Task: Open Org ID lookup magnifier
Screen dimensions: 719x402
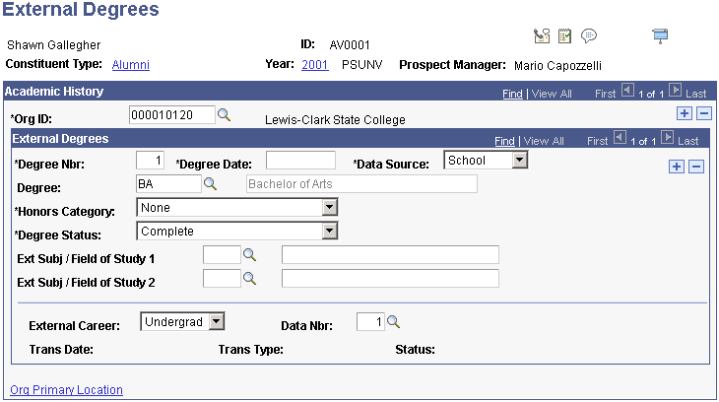Action: click(224, 114)
